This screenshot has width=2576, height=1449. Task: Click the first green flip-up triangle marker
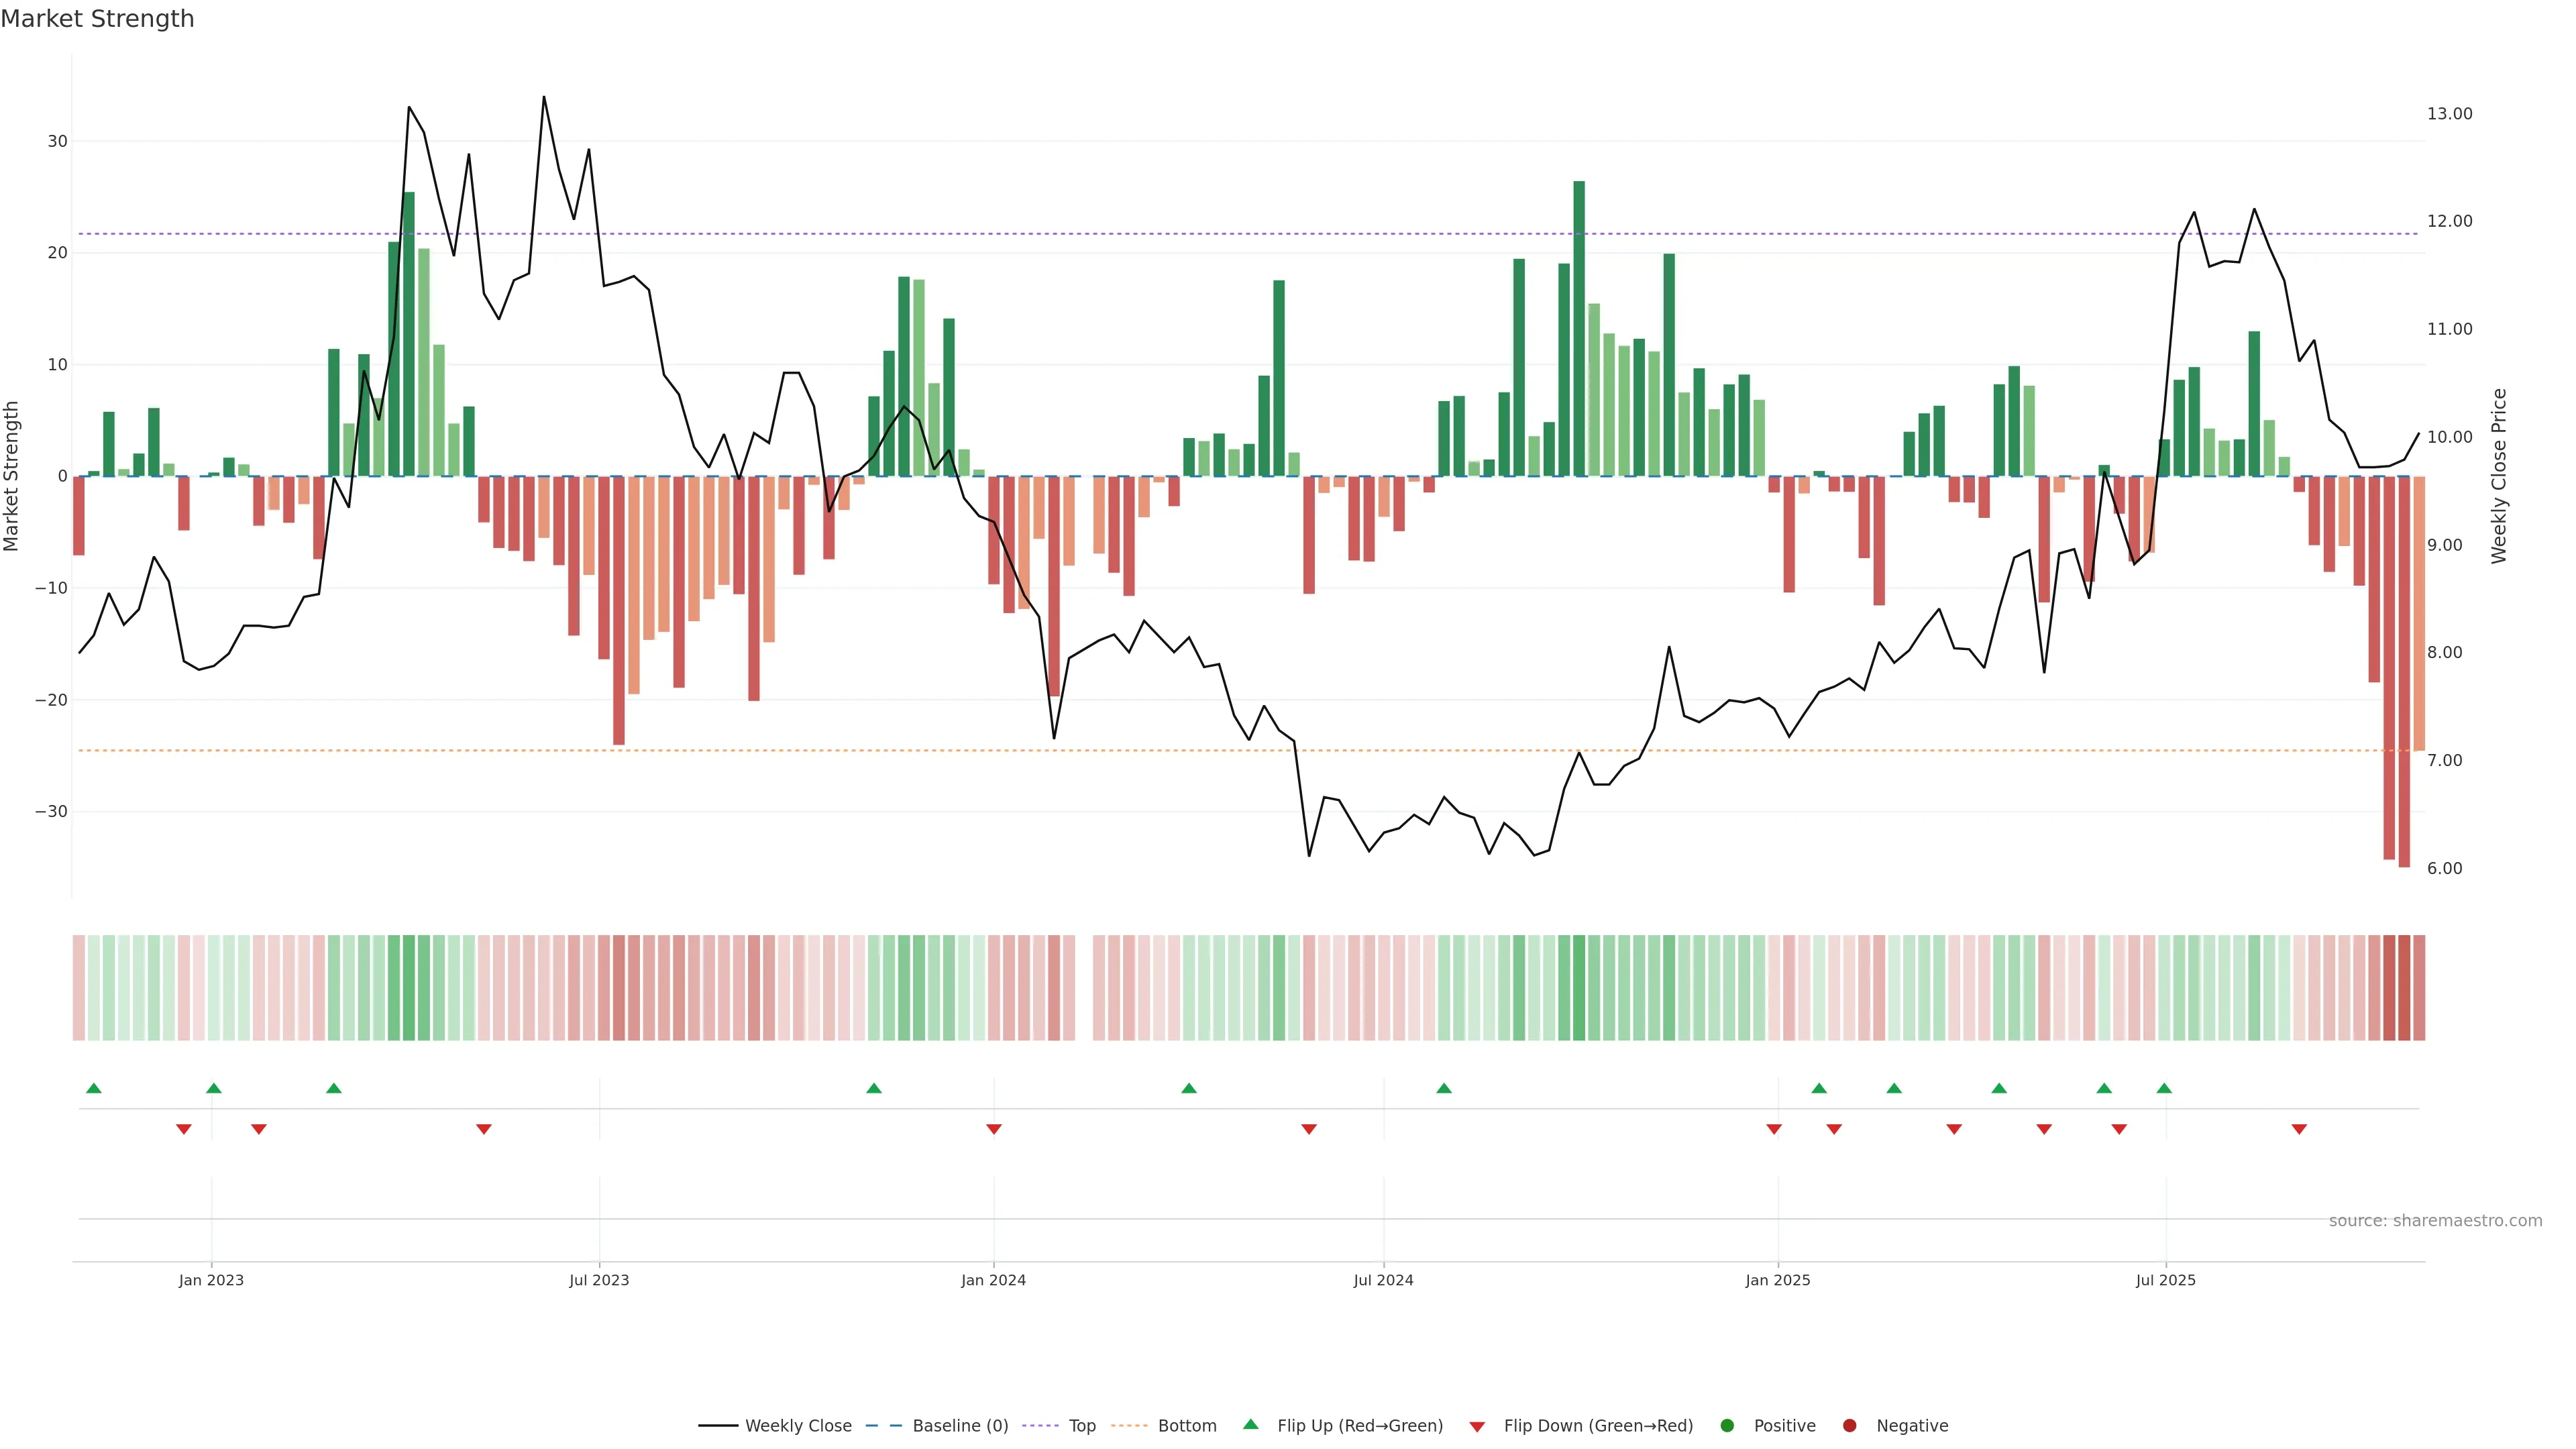coord(94,1088)
